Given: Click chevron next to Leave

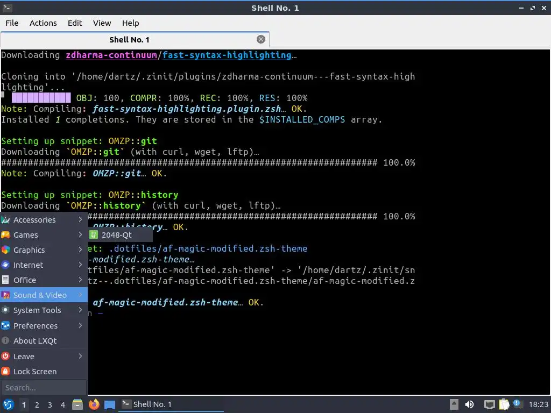Looking at the screenshot, I should tap(80, 356).
